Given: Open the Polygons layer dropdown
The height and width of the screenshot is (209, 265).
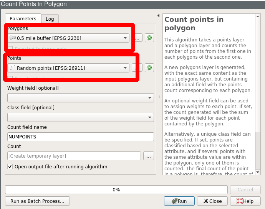Looking at the screenshot, I should [68, 38].
